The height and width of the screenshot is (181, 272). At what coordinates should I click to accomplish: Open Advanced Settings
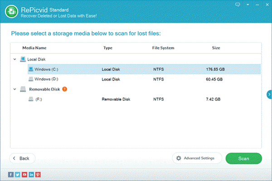coord(197,158)
